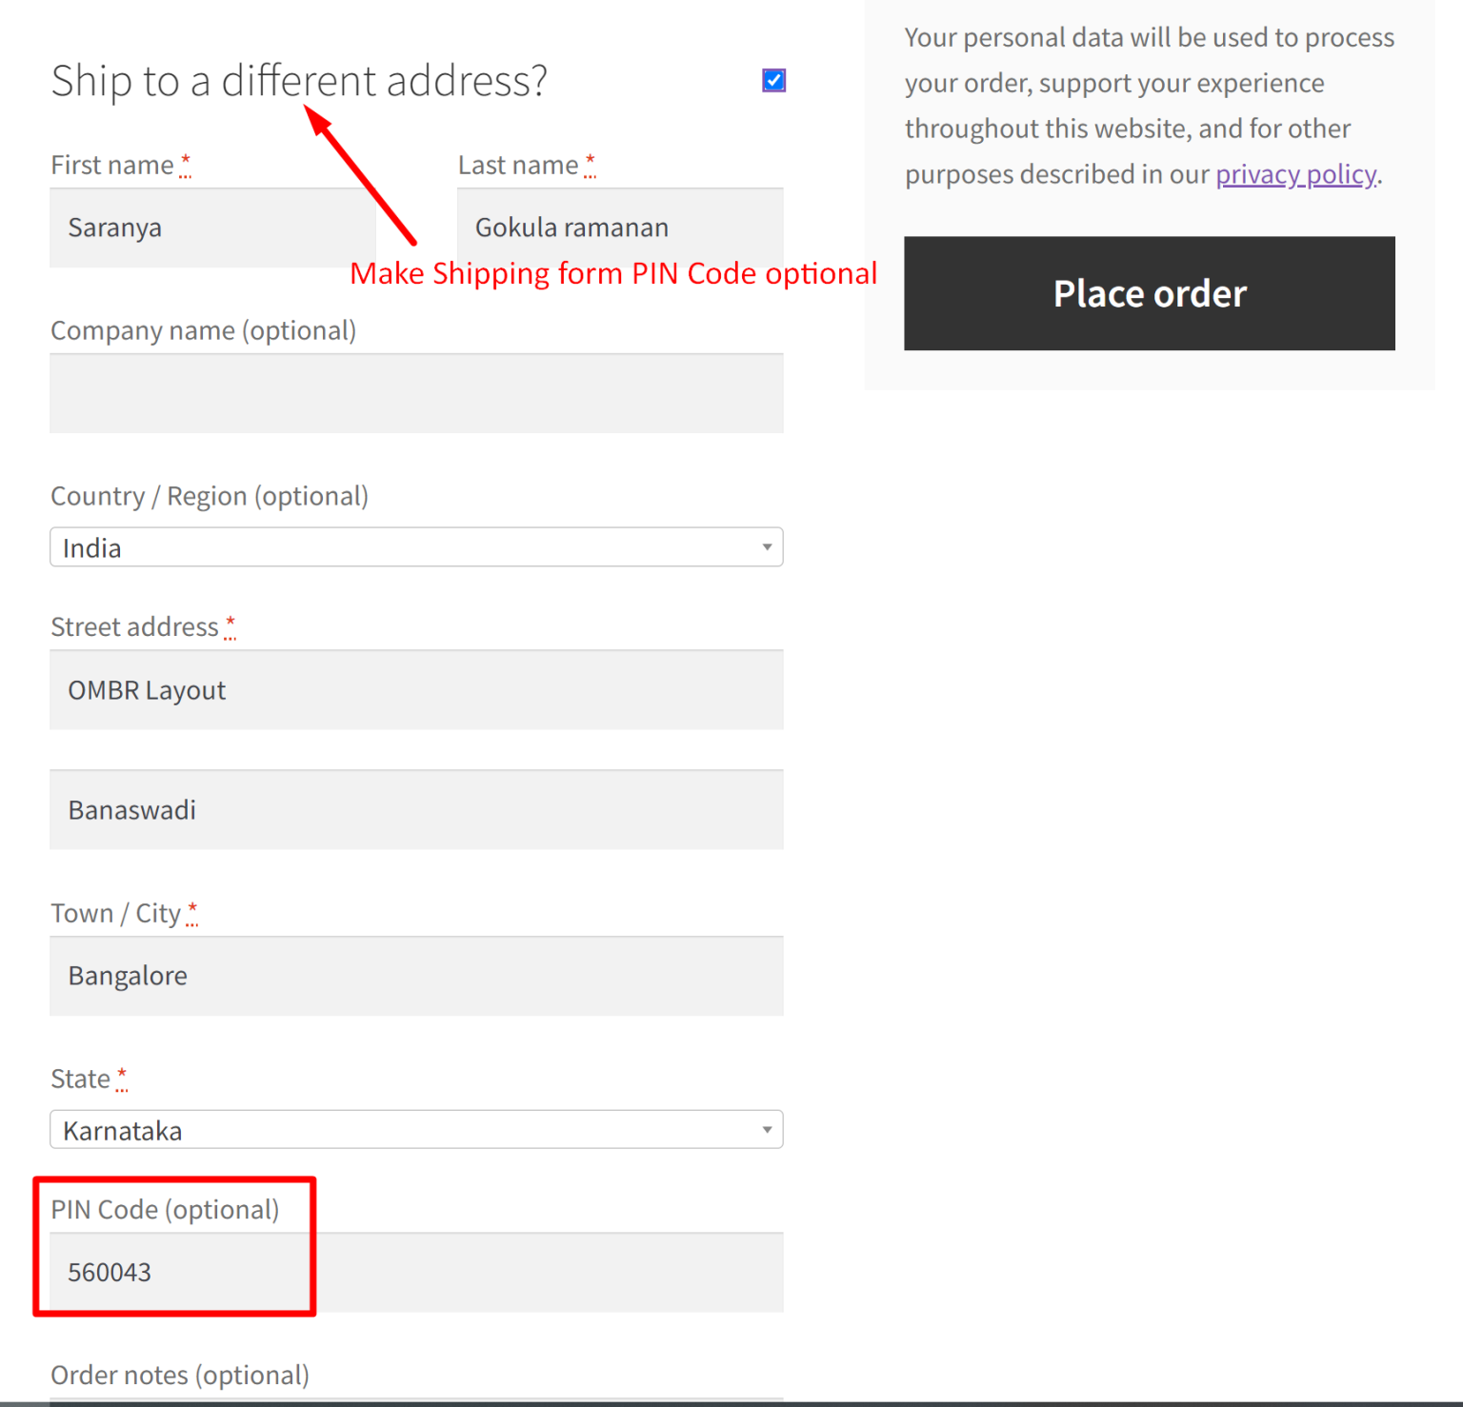The height and width of the screenshot is (1407, 1463).
Task: Click the PIN Code (optional) label
Action: pyautogui.click(x=165, y=1209)
